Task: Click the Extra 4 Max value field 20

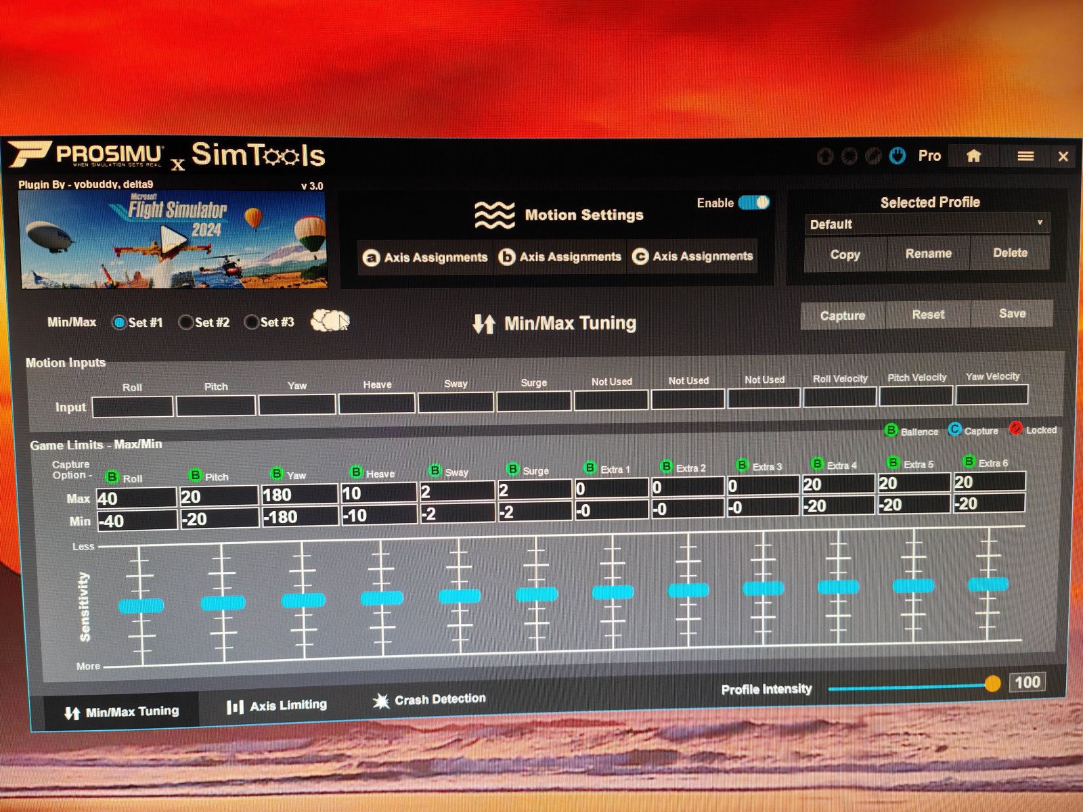Action: tap(837, 484)
